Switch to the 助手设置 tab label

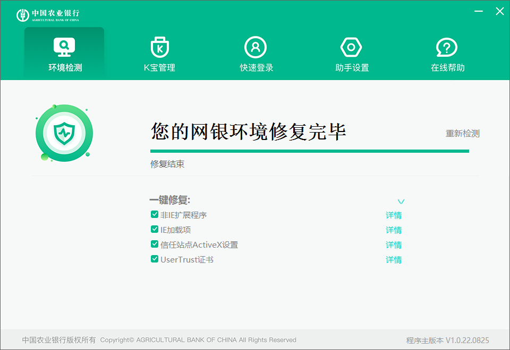[352, 68]
